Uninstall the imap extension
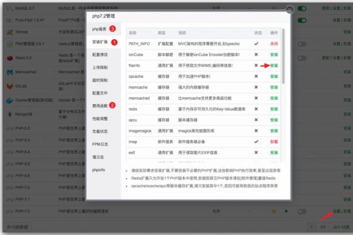Image resolution: width=353 pixels, height=235 pixels. tap(274, 142)
